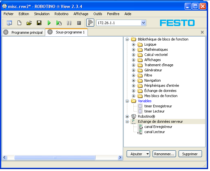The width and height of the screenshot is (210, 171).
Task: Click the program overview toolbar icon
Action: [x=9, y=23]
